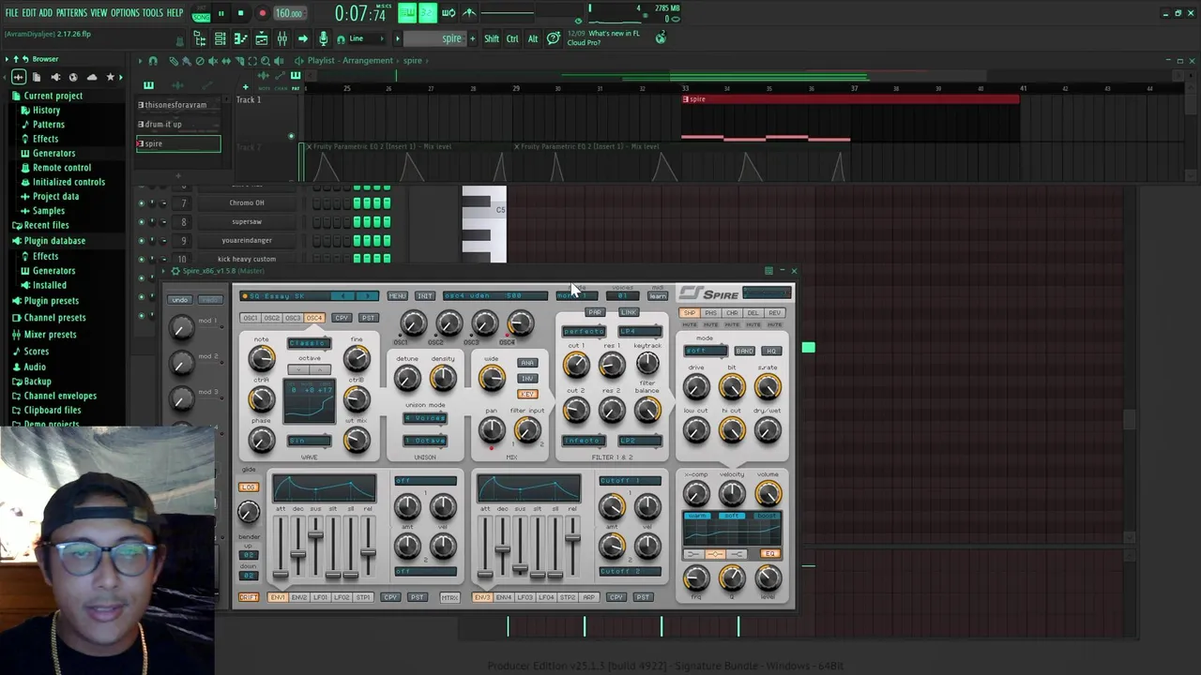Click the microphone recording icon in toolbar
The width and height of the screenshot is (1201, 675).
tap(323, 38)
